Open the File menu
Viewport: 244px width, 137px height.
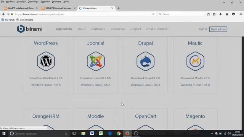(x=2, y=2)
